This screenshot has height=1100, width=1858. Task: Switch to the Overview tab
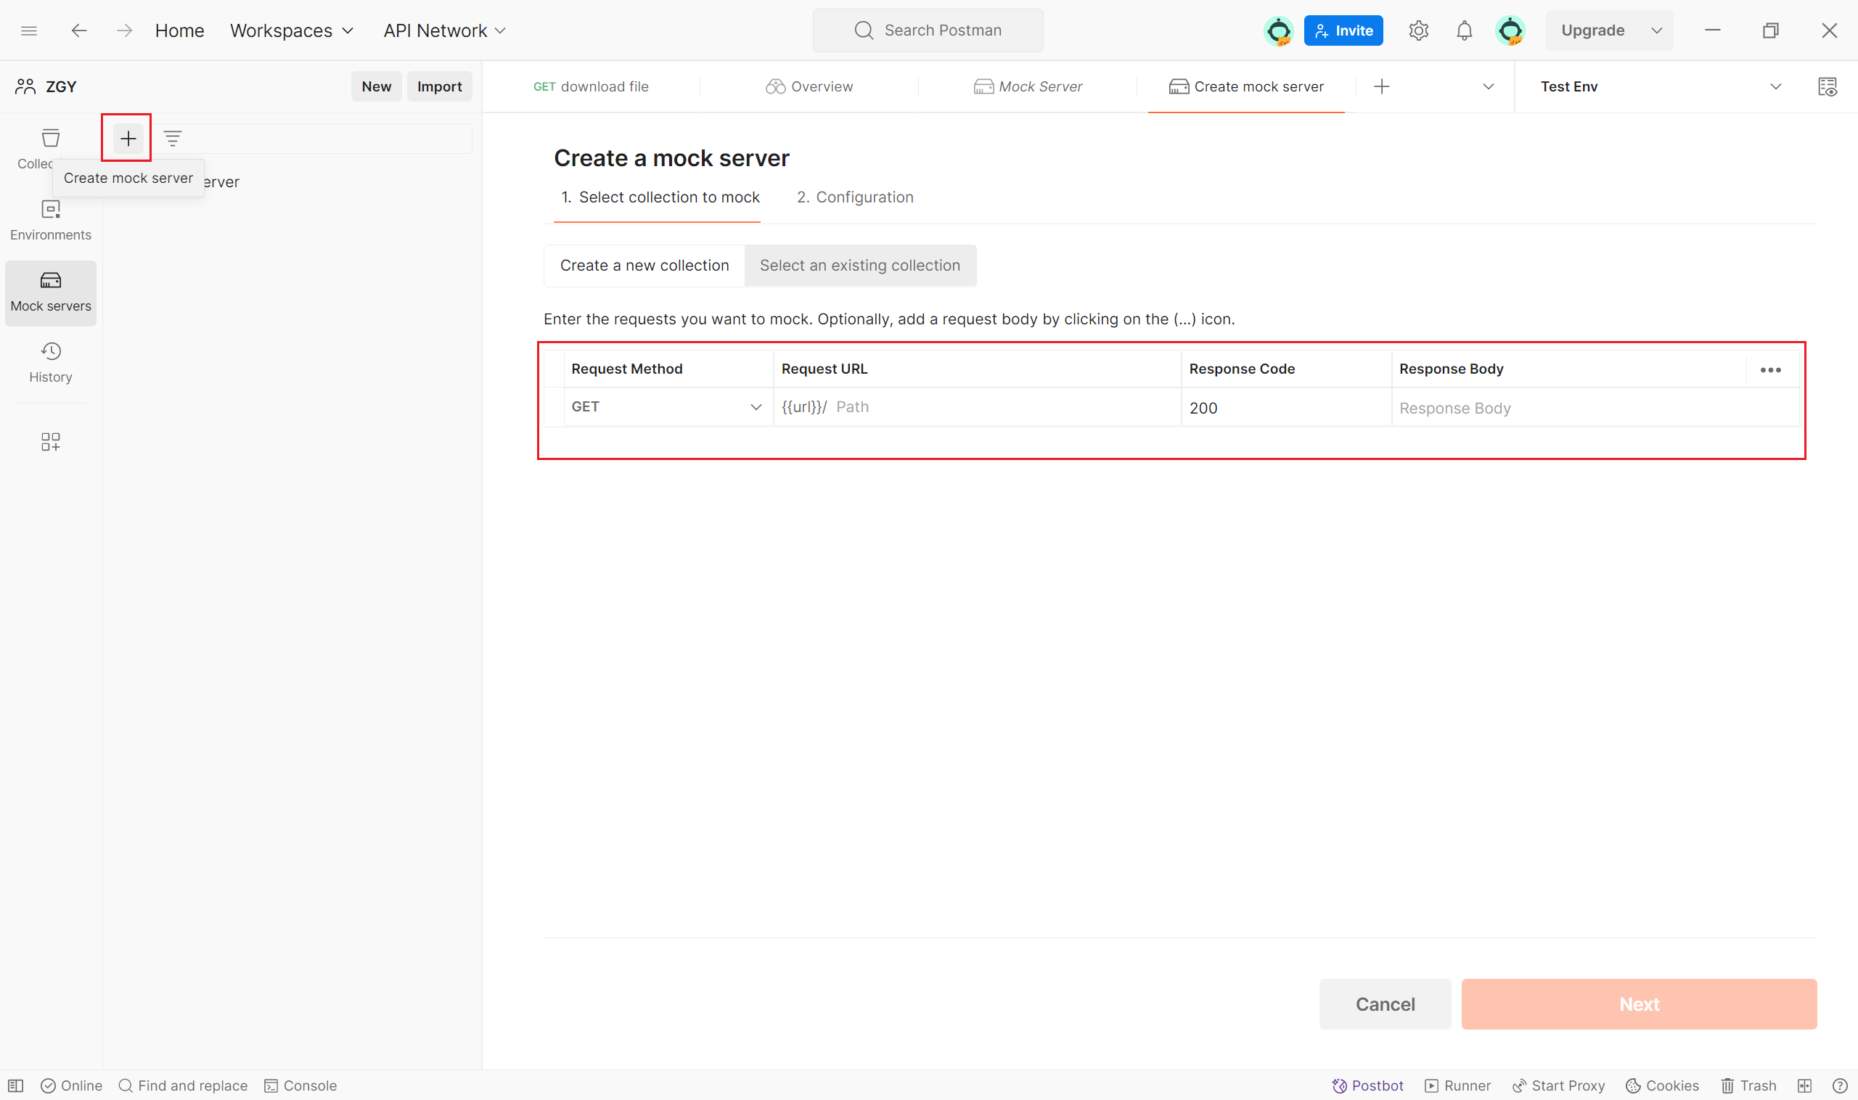point(809,87)
